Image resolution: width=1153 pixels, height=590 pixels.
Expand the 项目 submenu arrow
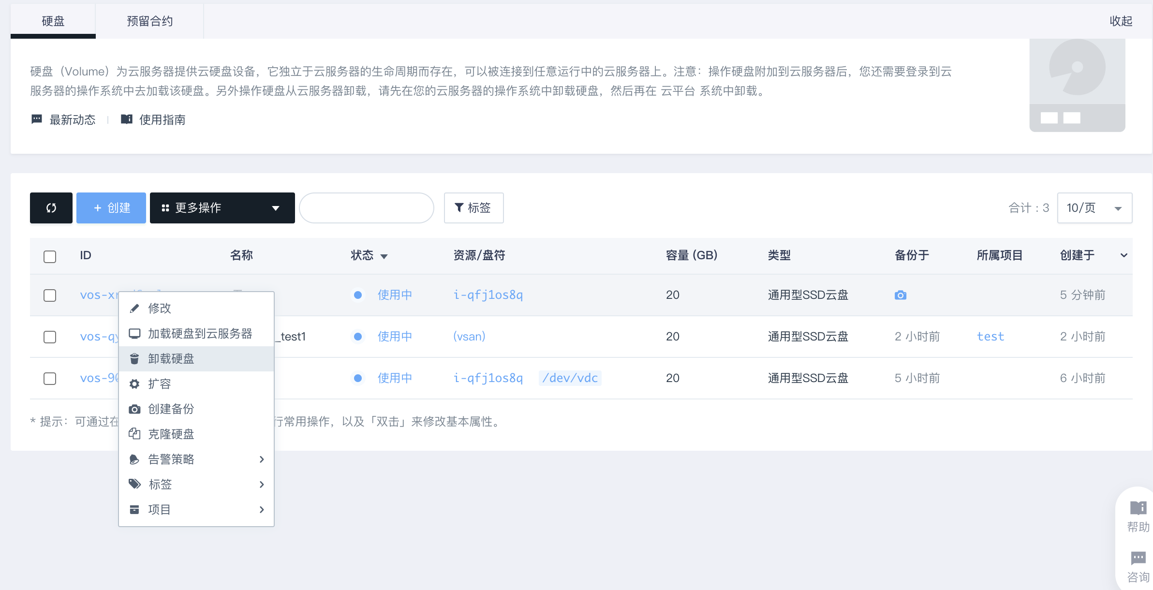click(262, 510)
